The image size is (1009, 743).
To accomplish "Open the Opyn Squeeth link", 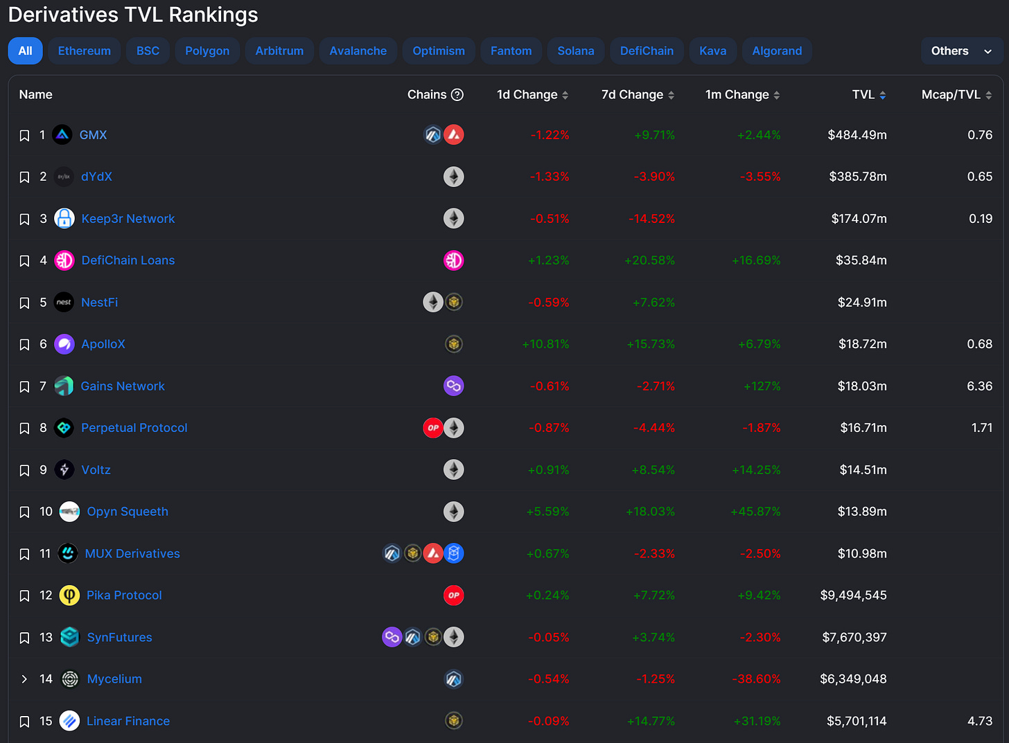I will [x=128, y=512].
